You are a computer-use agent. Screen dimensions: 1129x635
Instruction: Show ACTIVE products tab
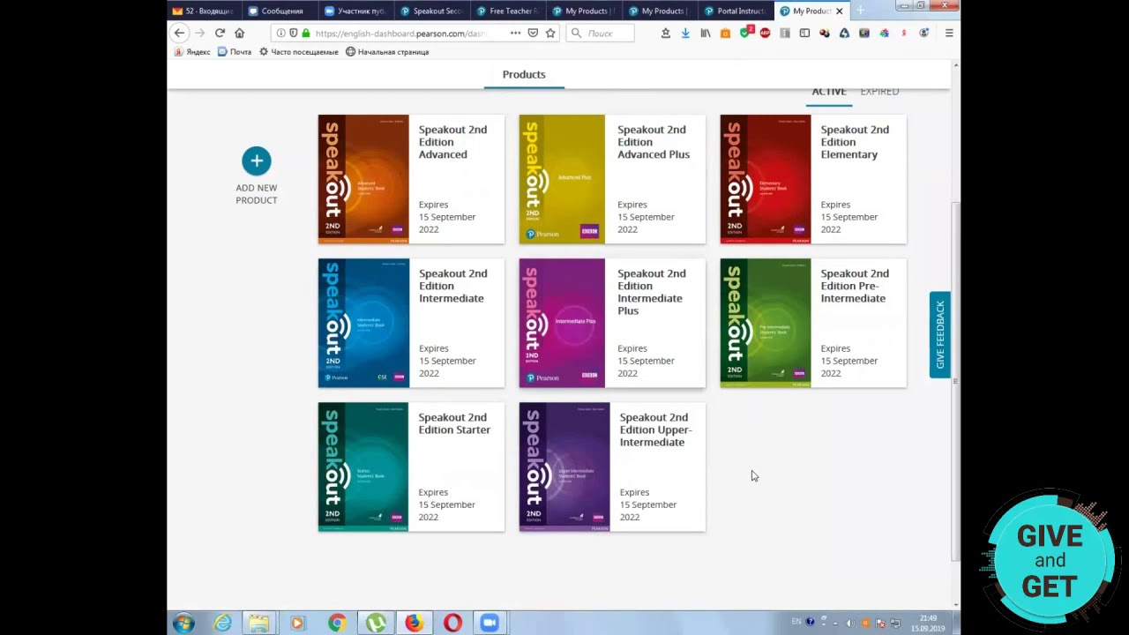(829, 92)
